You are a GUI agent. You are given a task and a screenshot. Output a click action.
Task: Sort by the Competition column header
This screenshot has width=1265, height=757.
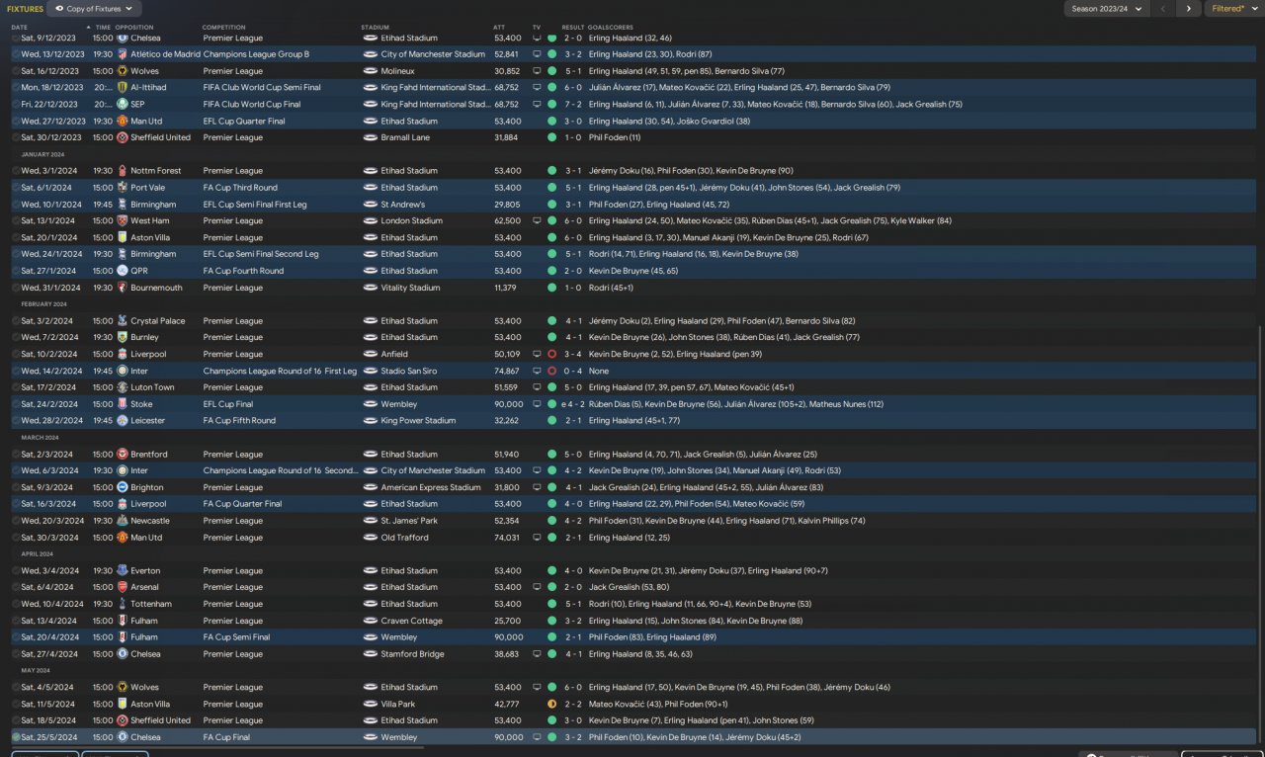click(224, 27)
